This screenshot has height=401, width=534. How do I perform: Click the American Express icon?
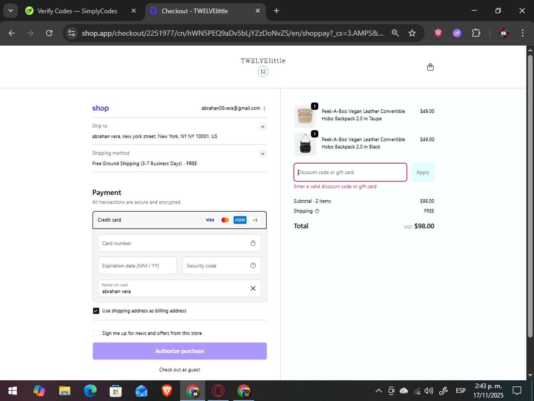(x=240, y=220)
